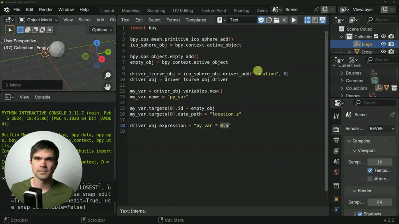Expand the Icosphere tree item
The width and height of the screenshot is (399, 224).
point(349,52)
